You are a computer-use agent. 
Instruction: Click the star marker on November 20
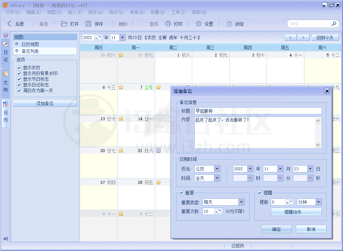click(121, 151)
